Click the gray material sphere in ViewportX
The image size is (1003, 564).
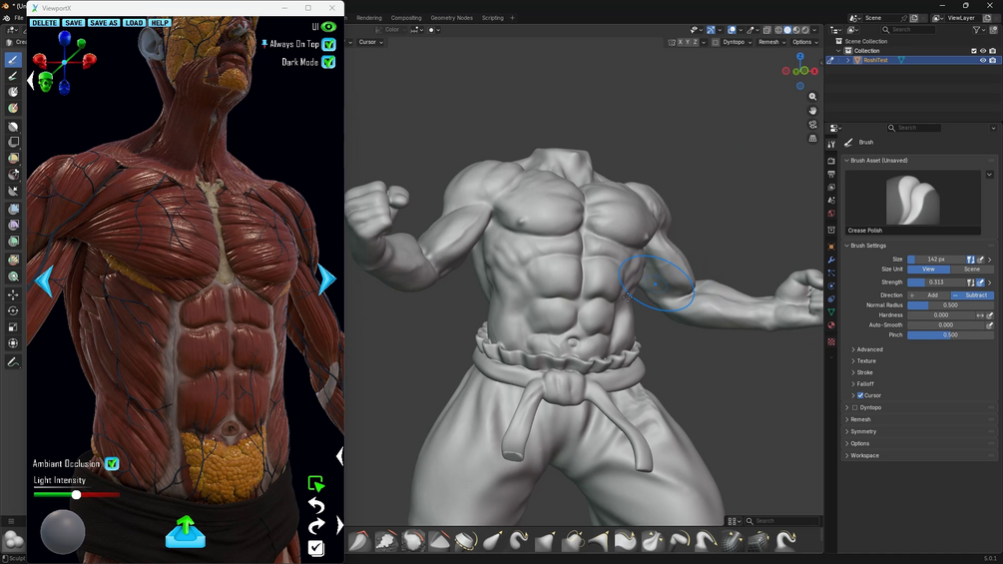[63, 532]
